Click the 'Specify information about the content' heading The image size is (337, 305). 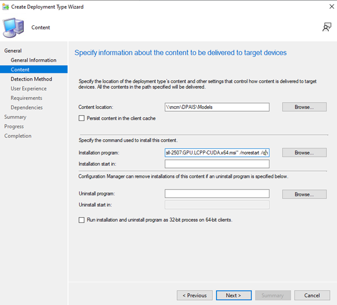tap(180, 53)
